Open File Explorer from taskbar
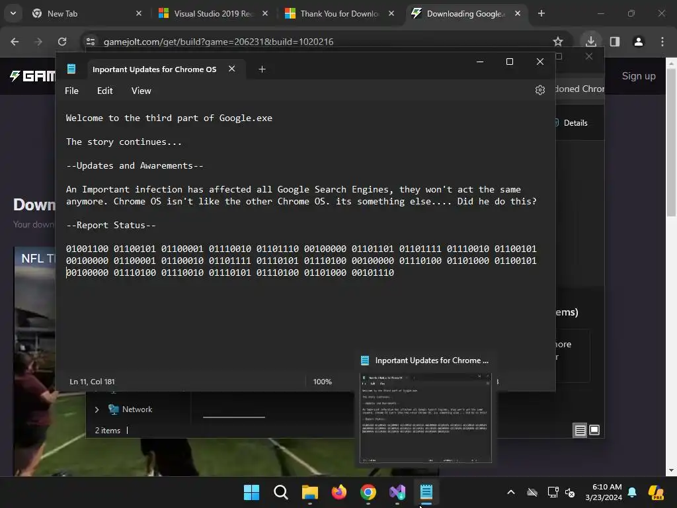 tap(310, 492)
